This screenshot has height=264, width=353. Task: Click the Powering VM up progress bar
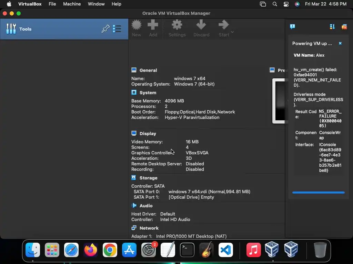coord(318,192)
